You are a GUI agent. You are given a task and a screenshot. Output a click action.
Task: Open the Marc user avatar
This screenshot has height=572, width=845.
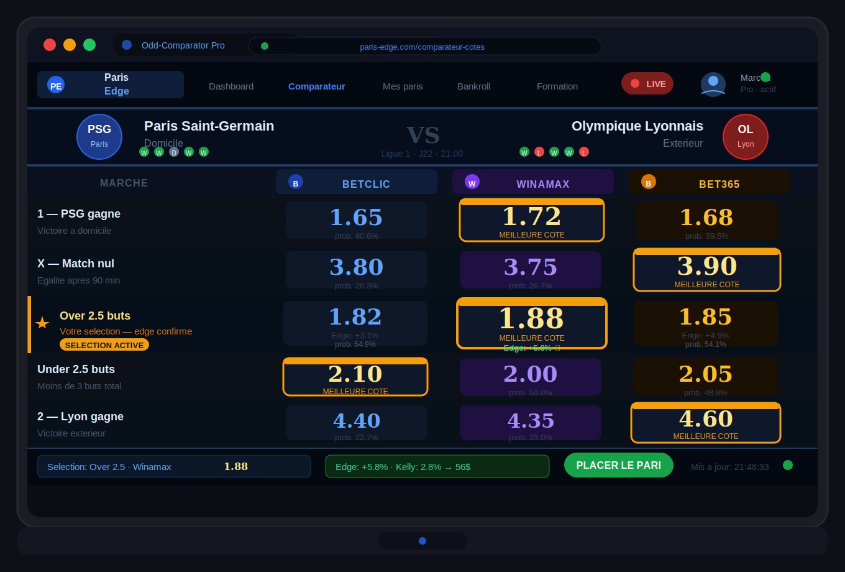coord(713,85)
